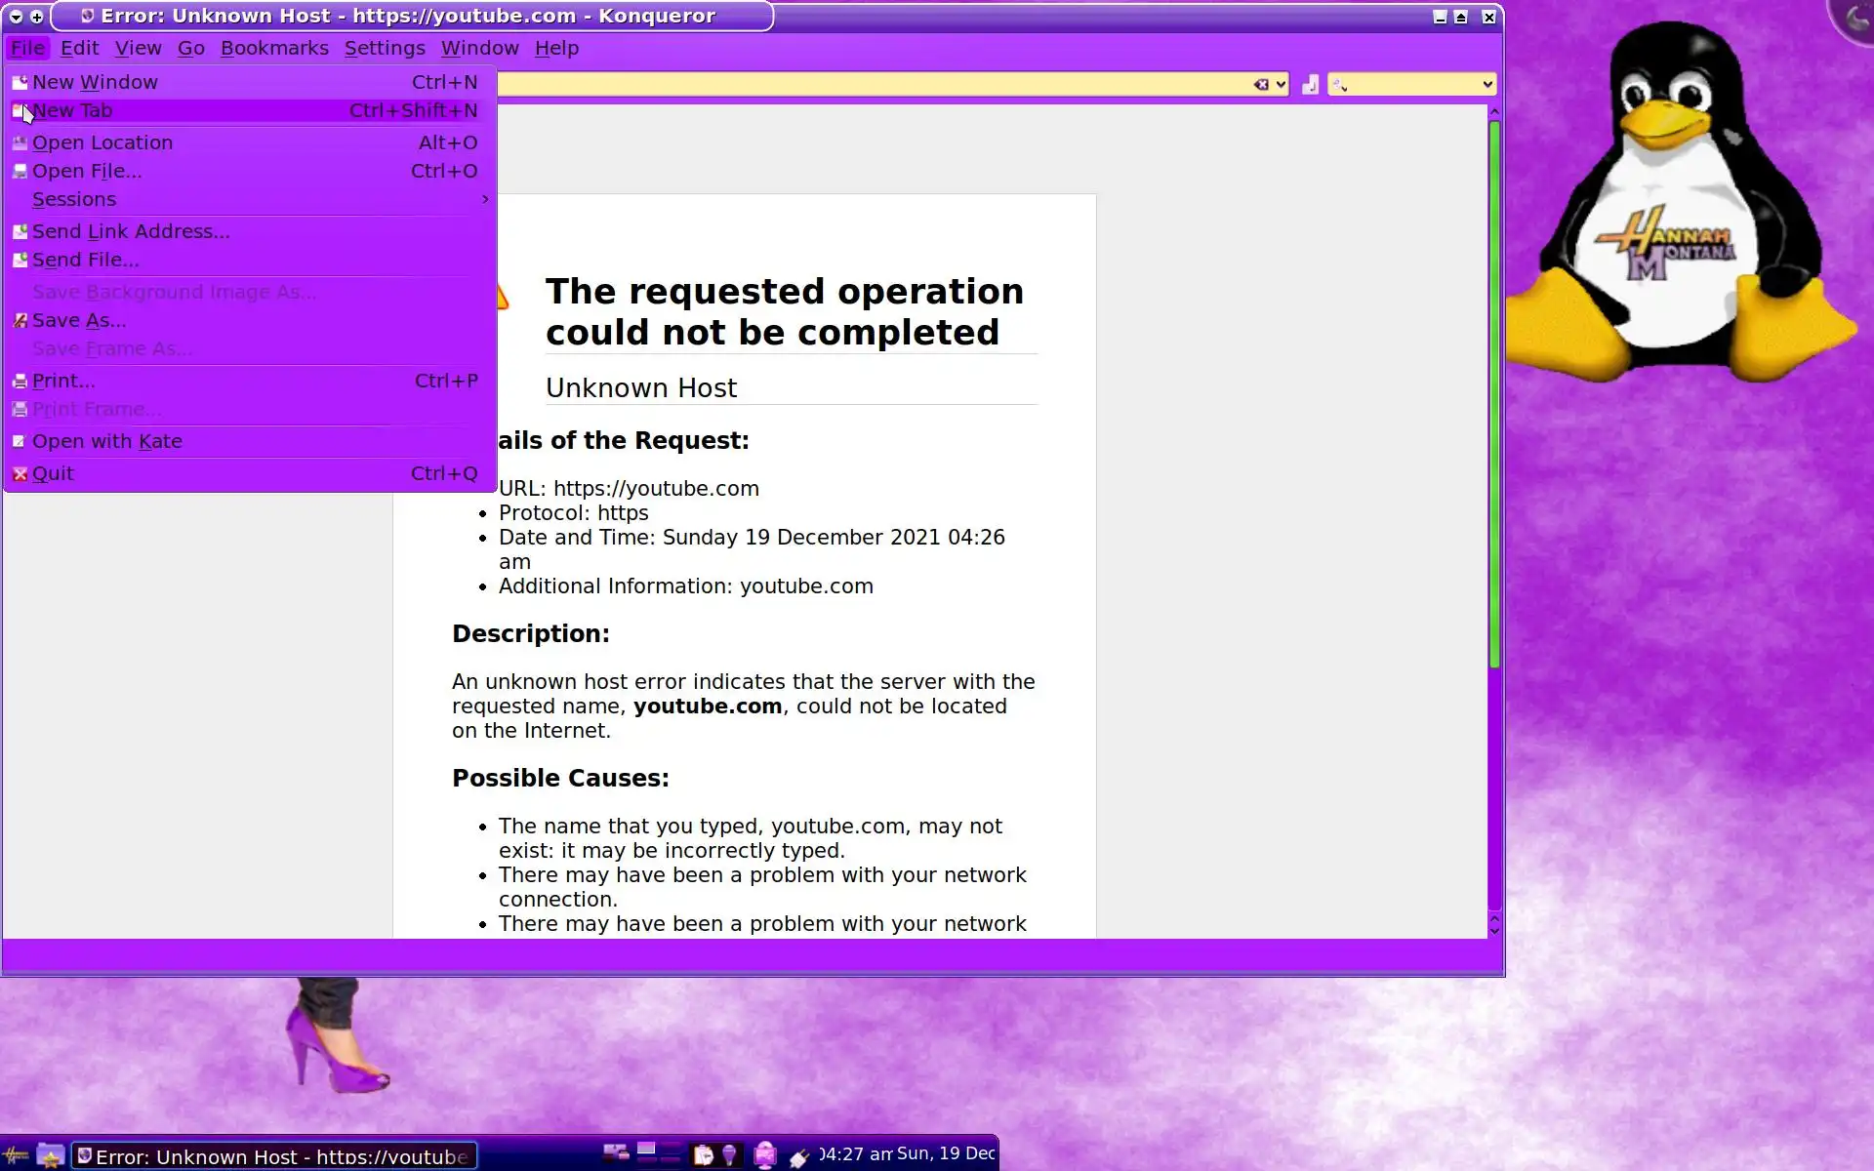The width and height of the screenshot is (1874, 1171).
Task: Click the clear location bar icon
Action: point(1260,85)
